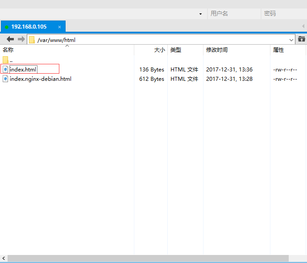Screen dimensions: 307x263
Task: Click the /var/www/html path field
Action: coord(161,40)
